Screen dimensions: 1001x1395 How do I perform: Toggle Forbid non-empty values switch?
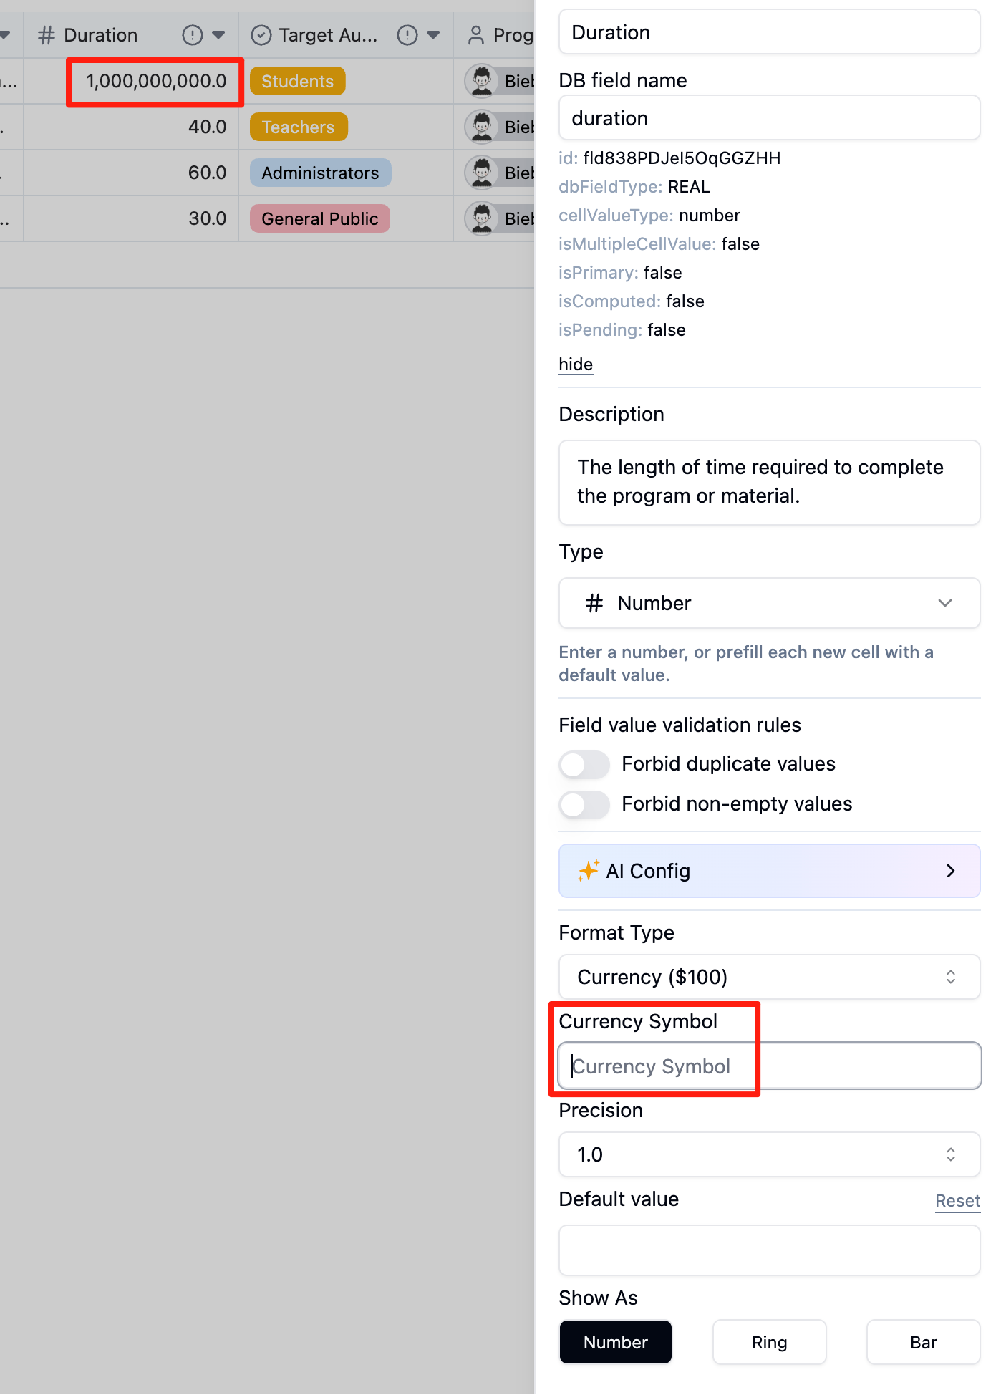point(584,804)
